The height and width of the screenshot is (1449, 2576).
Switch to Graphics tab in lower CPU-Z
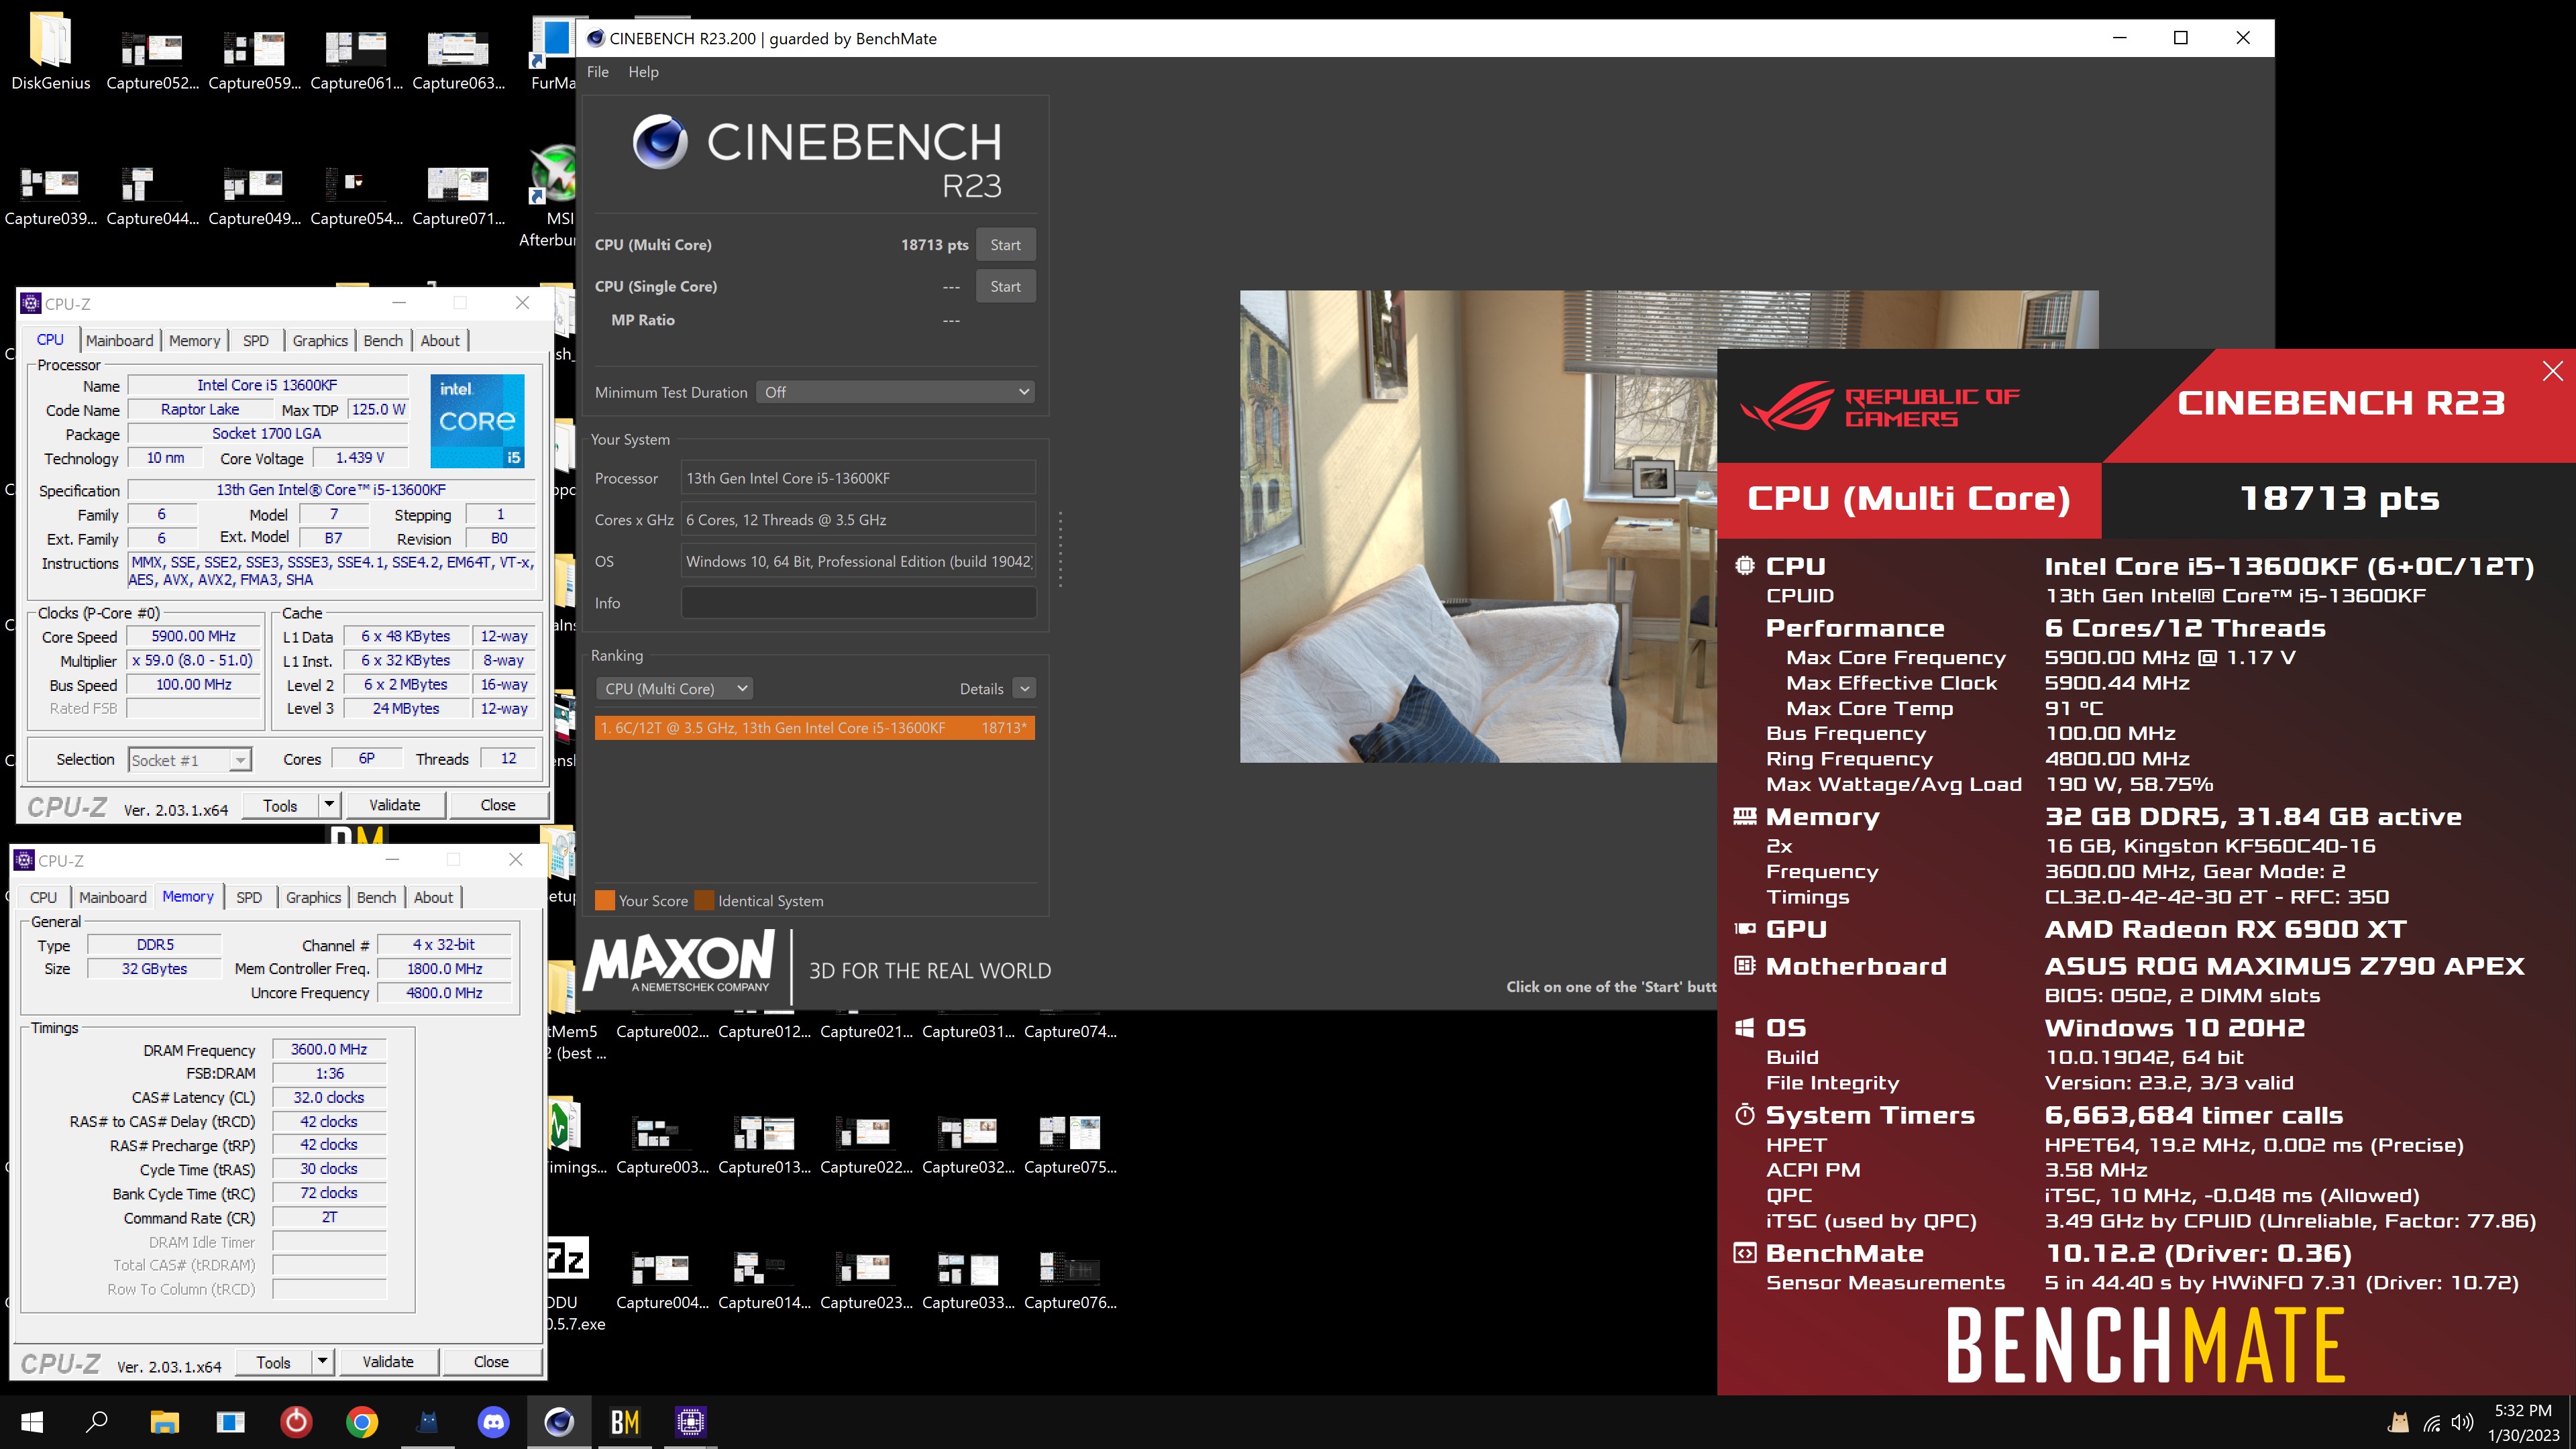[x=313, y=897]
